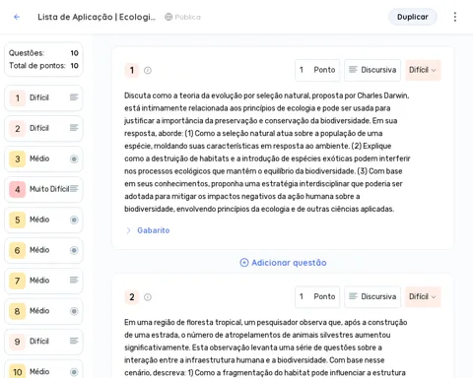Click the plus circle icon of Adicionar questão
The image size is (473, 378).
pyautogui.click(x=244, y=263)
